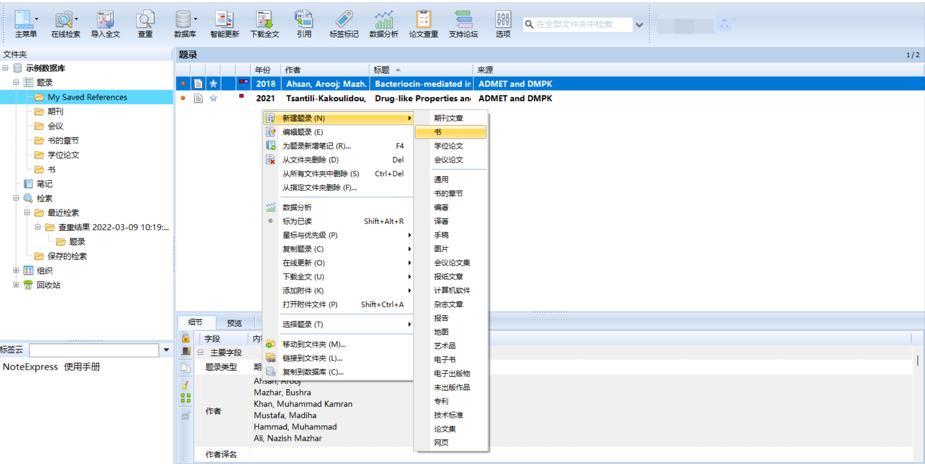925x464 pixels.
Task: Click the lock icon in the detail panel sidebar
Action: (186, 338)
